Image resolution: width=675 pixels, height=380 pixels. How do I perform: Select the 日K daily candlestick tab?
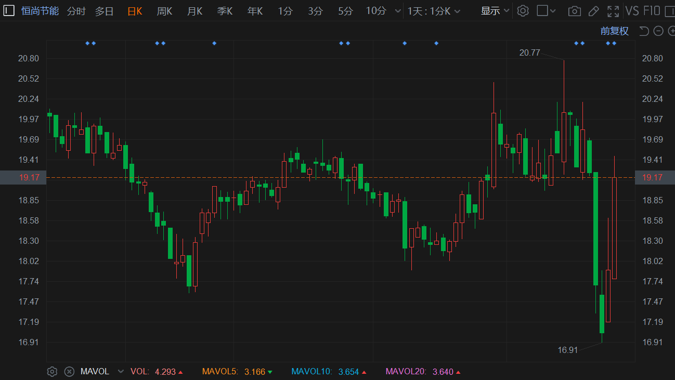click(x=135, y=11)
